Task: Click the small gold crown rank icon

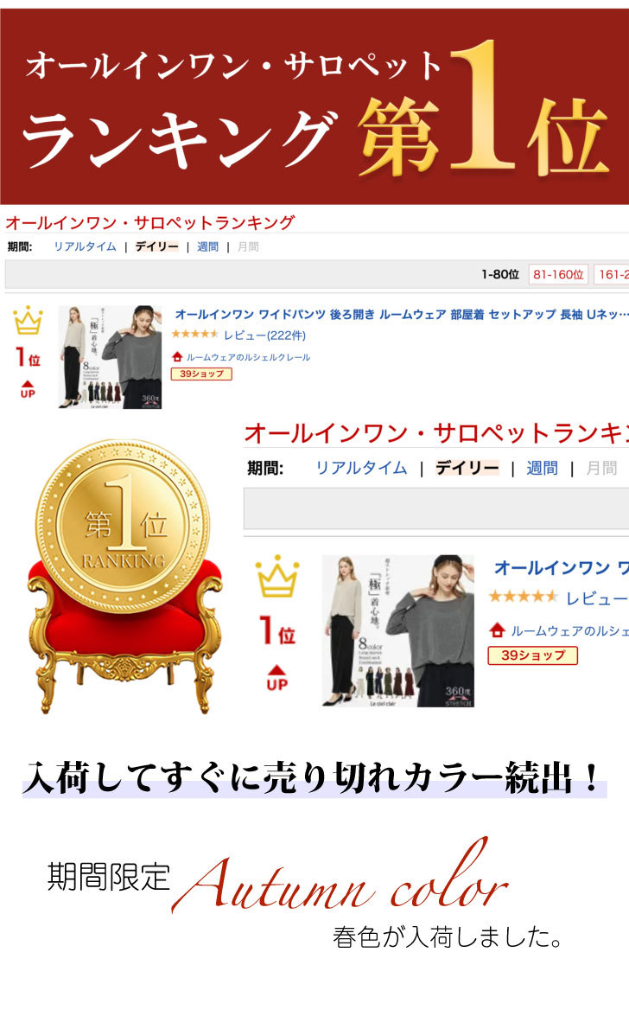Action: click(x=29, y=320)
